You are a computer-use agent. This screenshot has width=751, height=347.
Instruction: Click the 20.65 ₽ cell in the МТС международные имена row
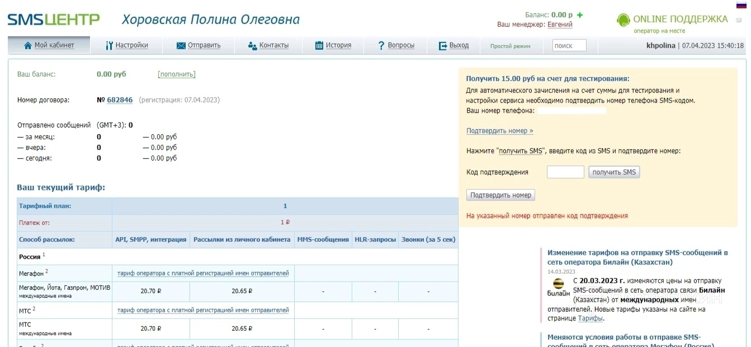[x=242, y=329]
